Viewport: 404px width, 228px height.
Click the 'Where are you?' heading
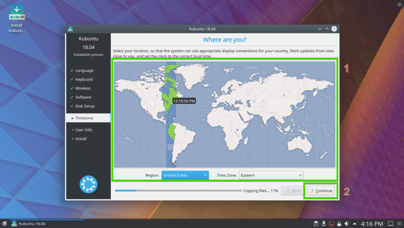(x=225, y=40)
